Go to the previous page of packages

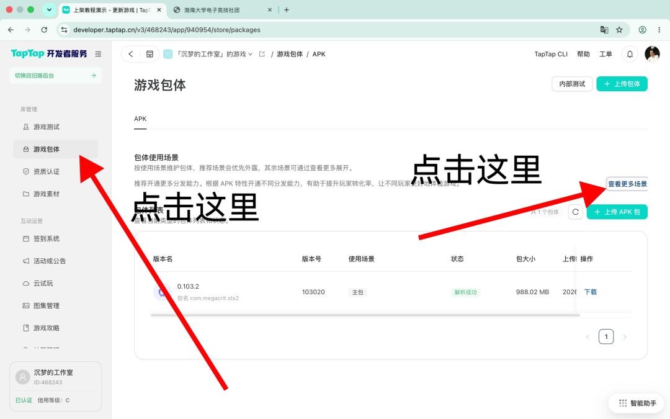(x=587, y=337)
